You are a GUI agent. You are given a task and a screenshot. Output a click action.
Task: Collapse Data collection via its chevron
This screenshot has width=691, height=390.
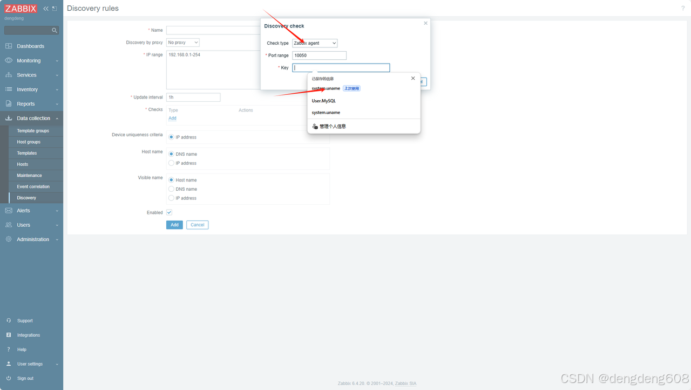point(57,119)
